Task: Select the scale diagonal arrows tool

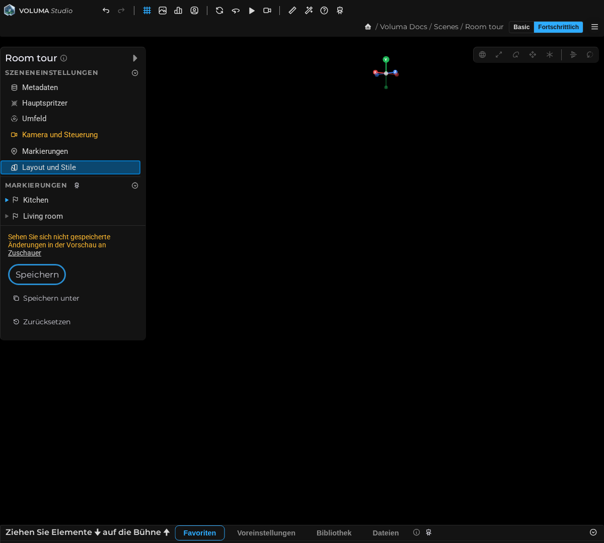Action: (x=499, y=55)
